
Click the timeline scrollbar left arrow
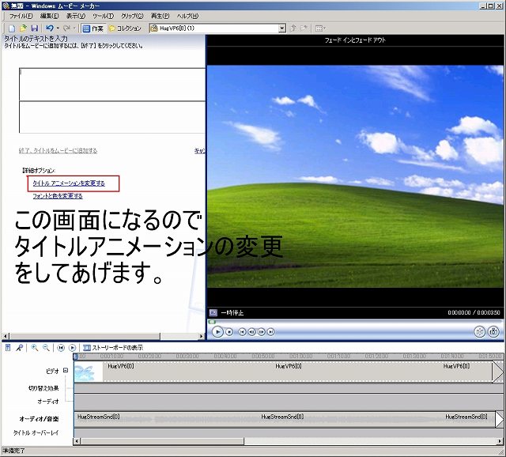77,441
